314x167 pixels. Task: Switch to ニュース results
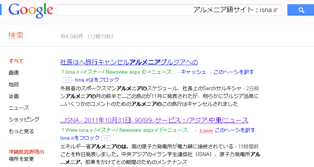[19, 108]
